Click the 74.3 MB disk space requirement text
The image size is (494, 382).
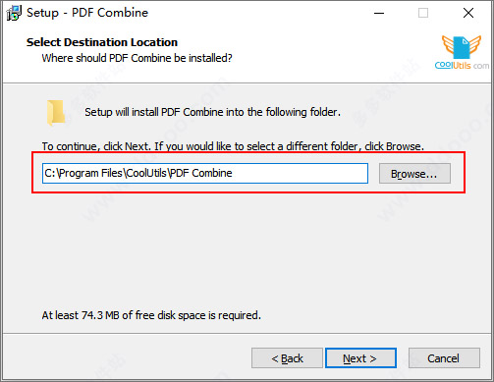pos(151,315)
